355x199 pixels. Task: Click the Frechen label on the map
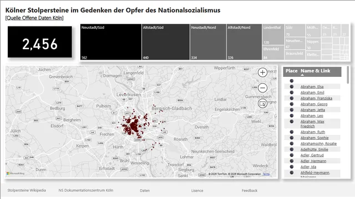107,134
